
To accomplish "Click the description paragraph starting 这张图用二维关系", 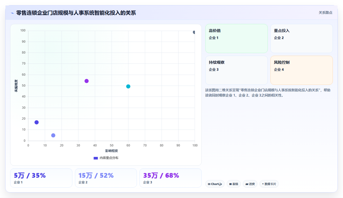I will [268, 93].
